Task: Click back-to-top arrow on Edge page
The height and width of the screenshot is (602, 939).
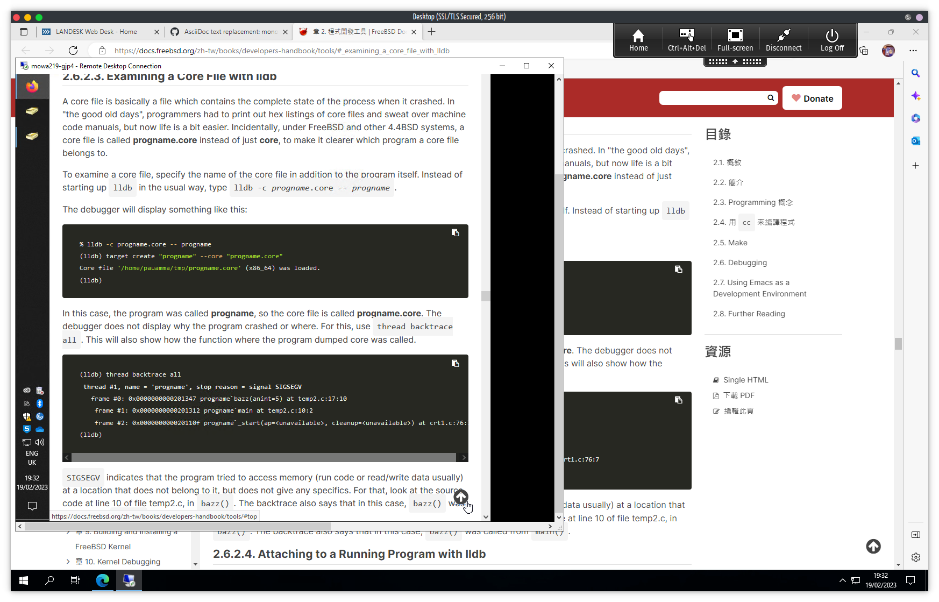Action: pyautogui.click(x=873, y=547)
